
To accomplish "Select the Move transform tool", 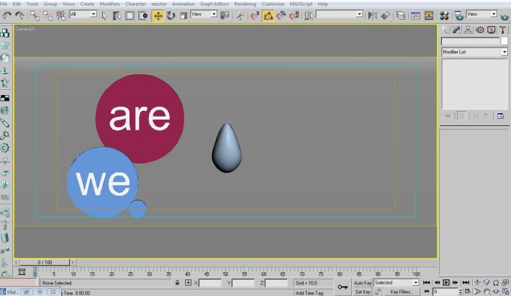I will 158,16.
